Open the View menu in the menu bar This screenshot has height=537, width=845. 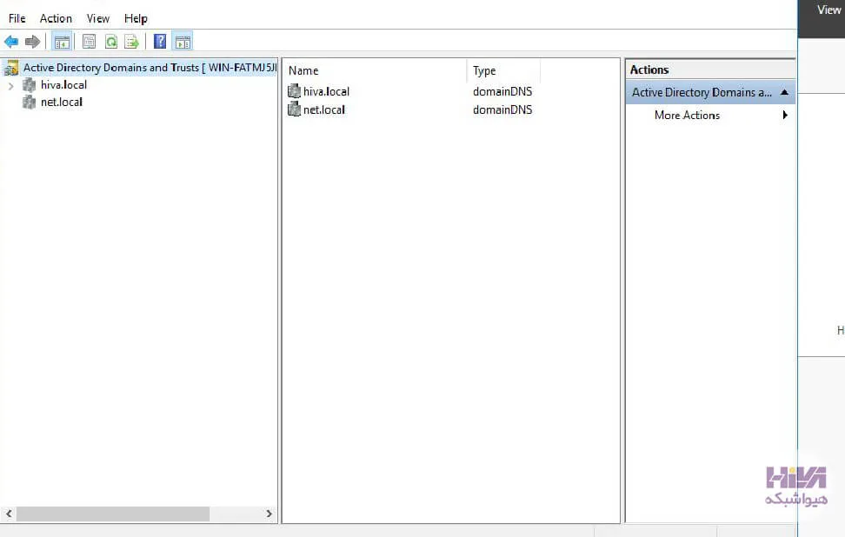(x=98, y=18)
